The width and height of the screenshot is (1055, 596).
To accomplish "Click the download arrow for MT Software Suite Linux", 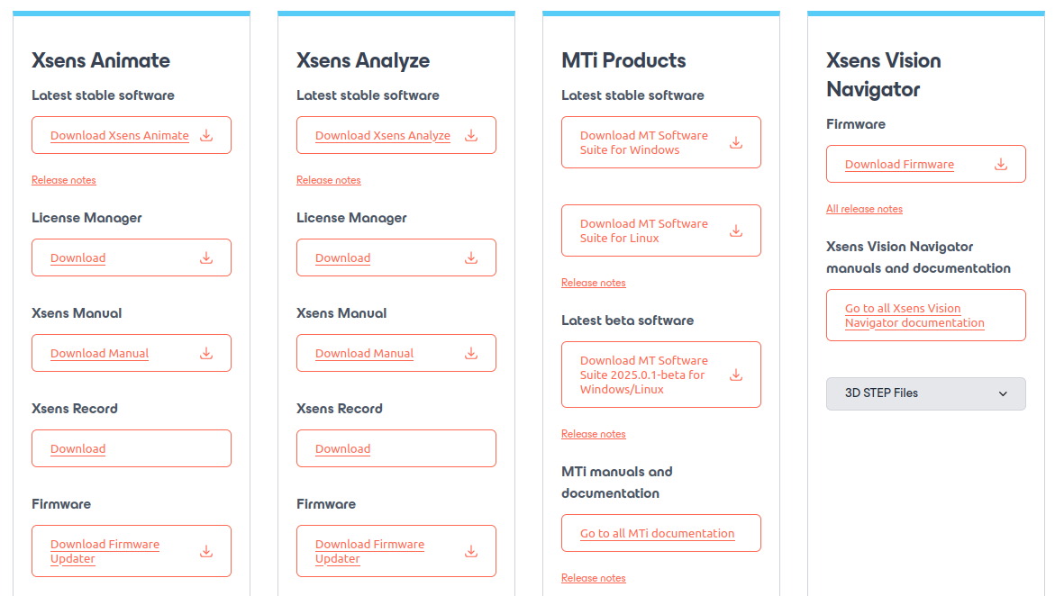I will click(x=736, y=230).
